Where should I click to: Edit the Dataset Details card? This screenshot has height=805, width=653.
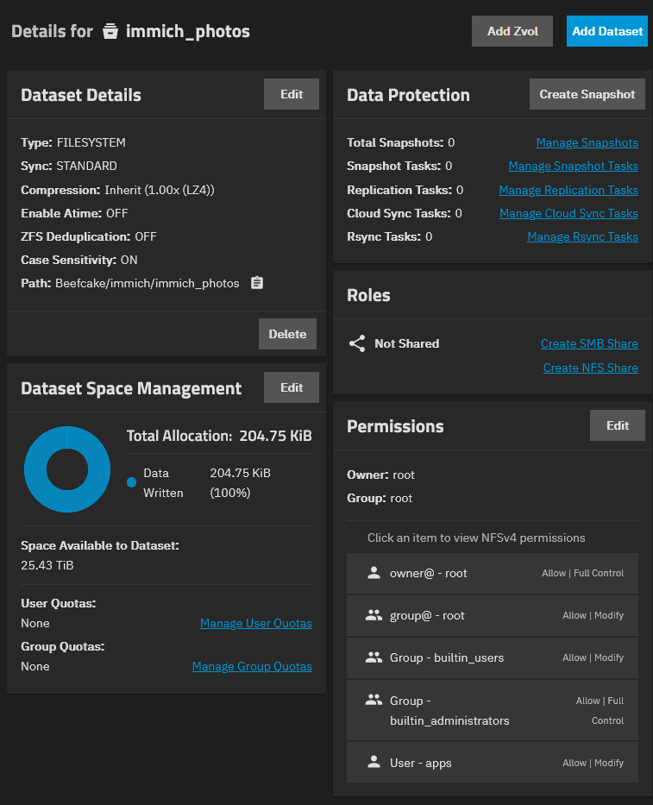[292, 94]
